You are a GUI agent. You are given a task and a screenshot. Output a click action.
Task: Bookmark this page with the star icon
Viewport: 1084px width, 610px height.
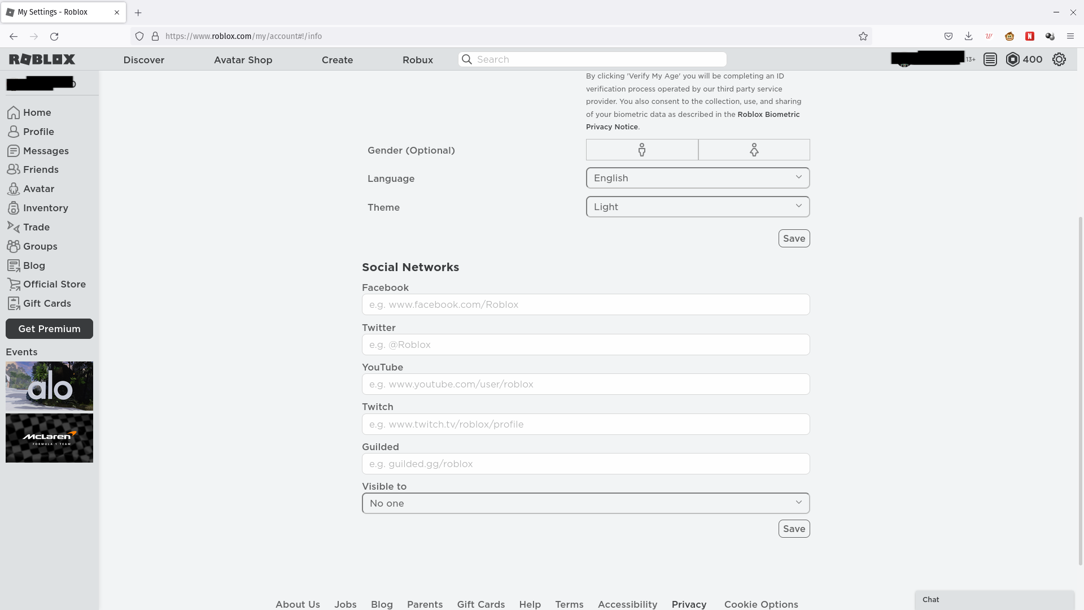(x=863, y=36)
